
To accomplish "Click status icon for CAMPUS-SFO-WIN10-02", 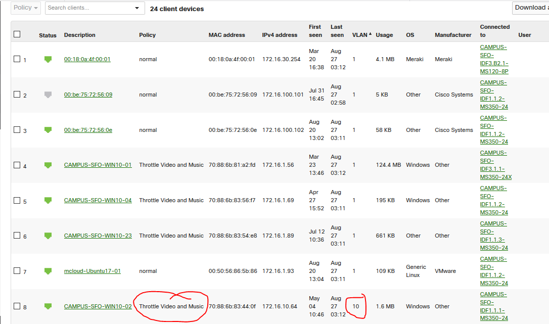I will click(48, 306).
